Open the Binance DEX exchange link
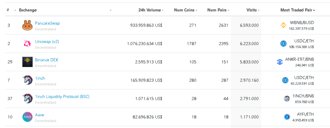The height and width of the screenshot is (128, 330). point(46,60)
